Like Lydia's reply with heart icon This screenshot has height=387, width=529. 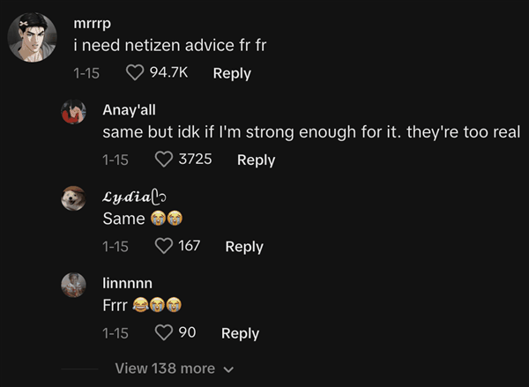(x=164, y=247)
